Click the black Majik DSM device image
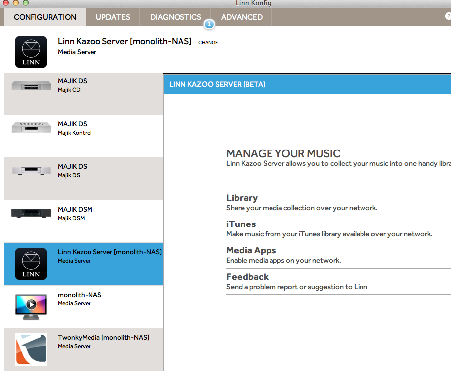451x374 pixels. point(31,213)
